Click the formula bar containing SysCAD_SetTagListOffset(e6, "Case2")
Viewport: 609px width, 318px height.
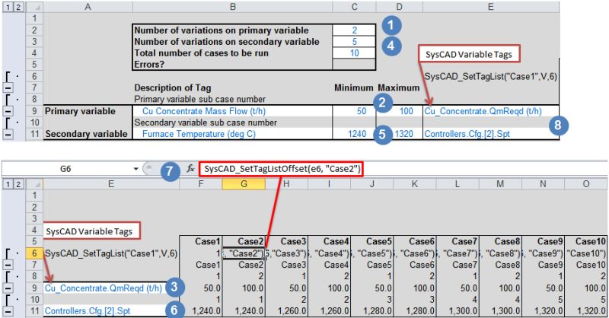[x=282, y=169]
